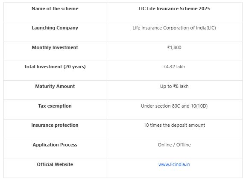
Task: Click the 'Up to ₹8 lakh' value
Action: point(174,86)
